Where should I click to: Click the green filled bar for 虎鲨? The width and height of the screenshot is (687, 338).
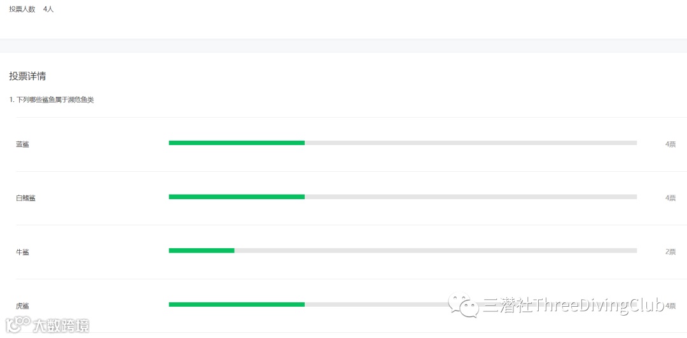coord(237,305)
